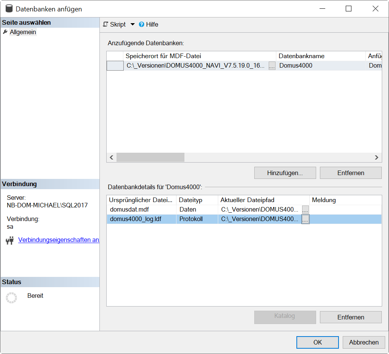Click the wrench icon next to Allgemein
The height and width of the screenshot is (354, 389).
(x=5, y=32)
